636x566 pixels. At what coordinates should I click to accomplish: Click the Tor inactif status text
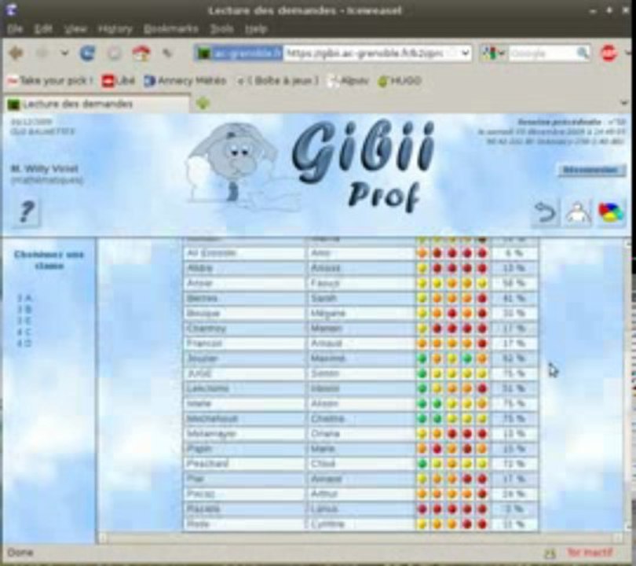pos(590,553)
